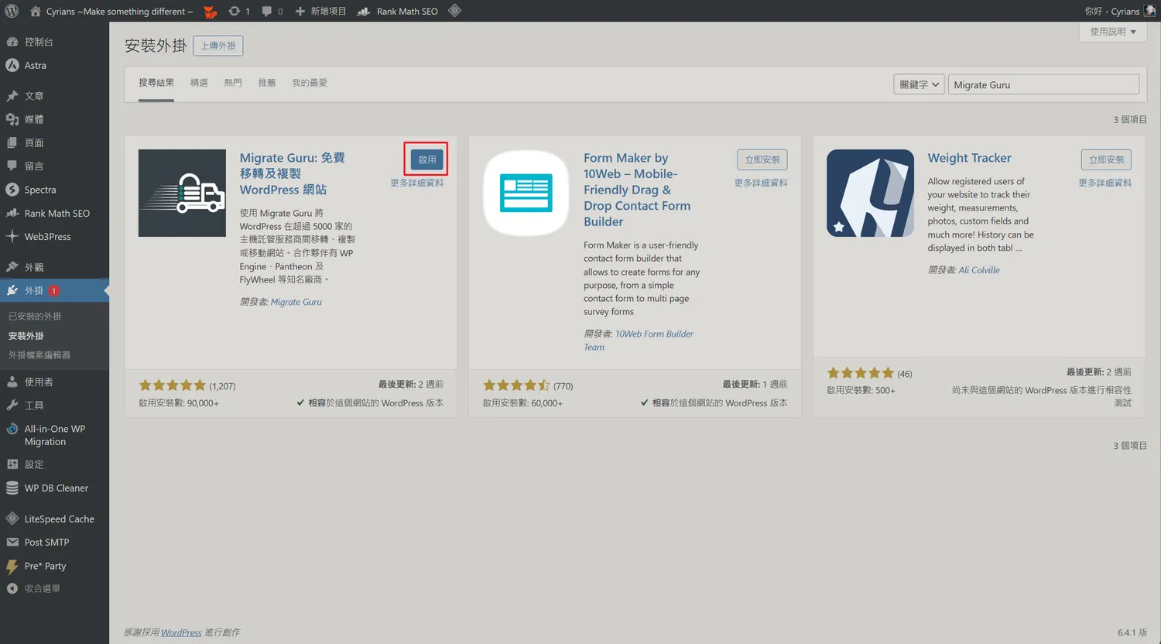The image size is (1161, 644).
Task: Open the 關鍵字 search type dropdown
Action: click(919, 84)
